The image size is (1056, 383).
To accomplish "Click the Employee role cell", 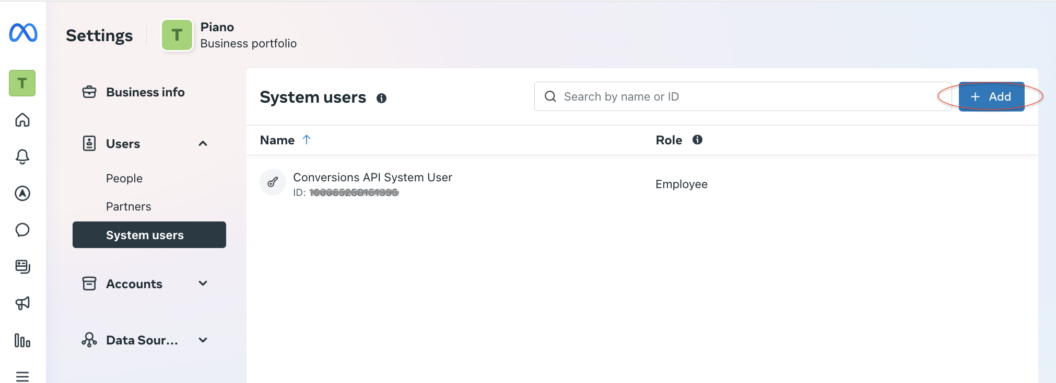I will coord(682,184).
